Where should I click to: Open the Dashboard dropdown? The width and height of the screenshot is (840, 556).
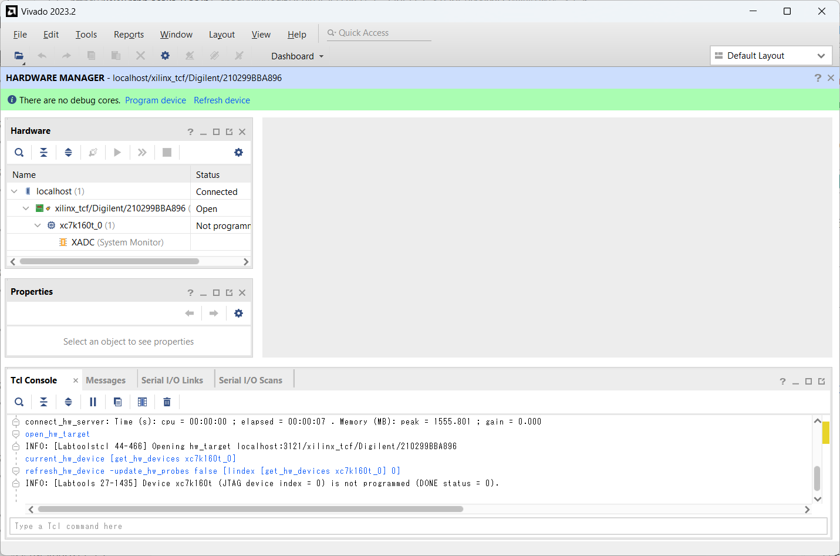coord(297,56)
